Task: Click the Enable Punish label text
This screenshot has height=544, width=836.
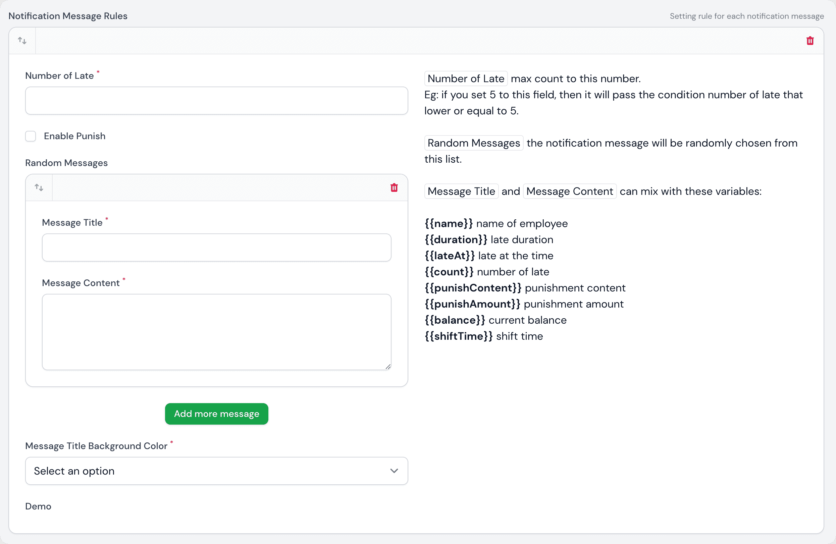Action: [x=74, y=136]
